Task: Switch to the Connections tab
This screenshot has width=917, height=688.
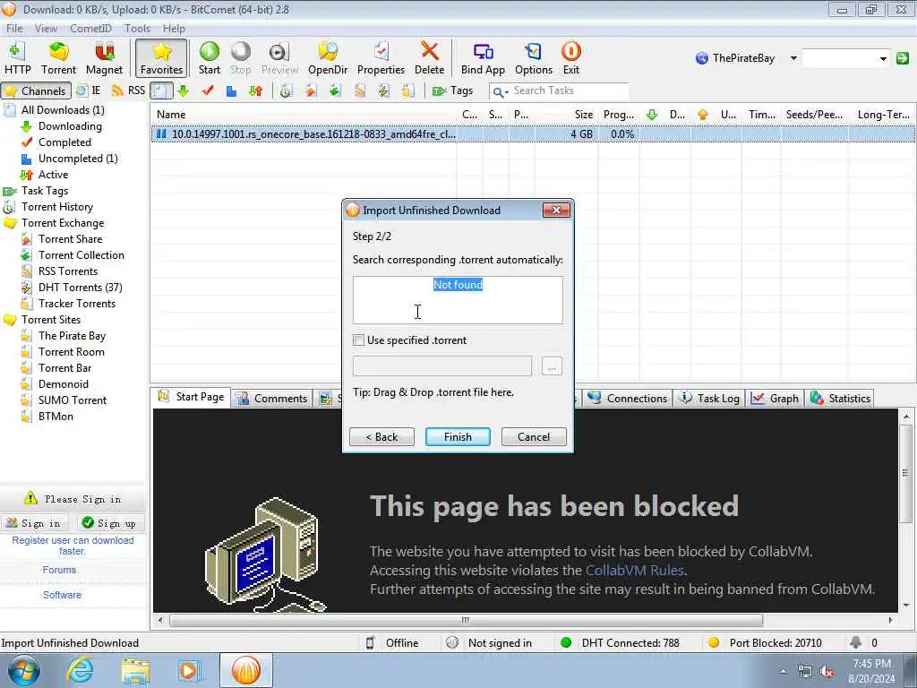Action: point(628,399)
